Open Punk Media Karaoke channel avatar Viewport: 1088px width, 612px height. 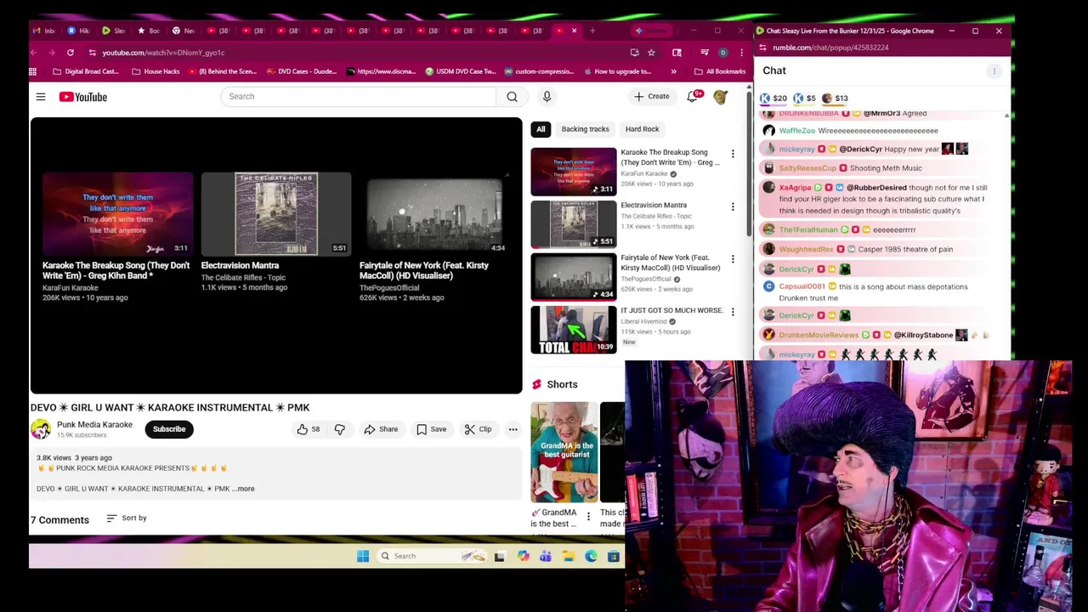[x=41, y=429]
